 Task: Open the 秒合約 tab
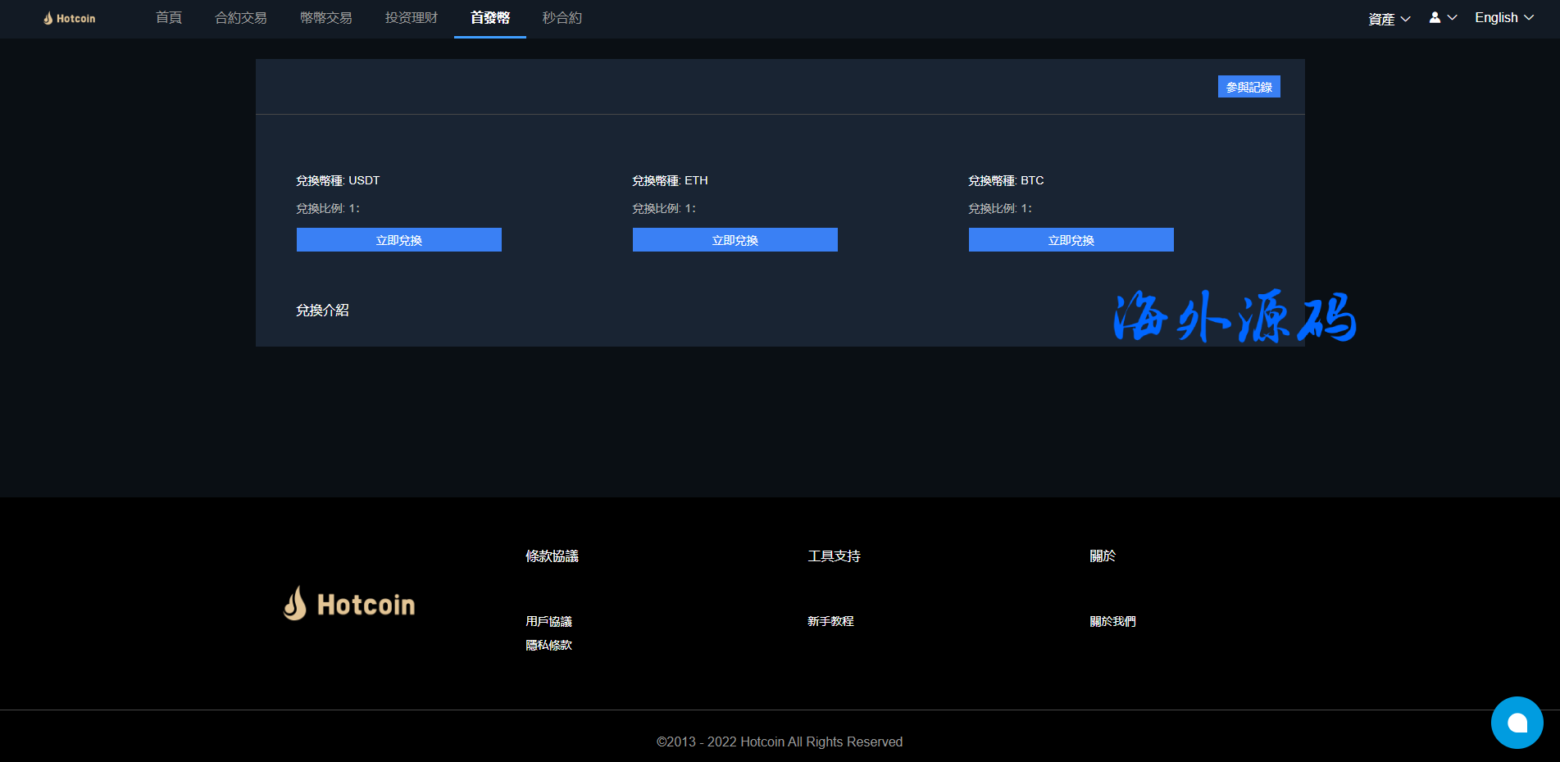pos(562,18)
